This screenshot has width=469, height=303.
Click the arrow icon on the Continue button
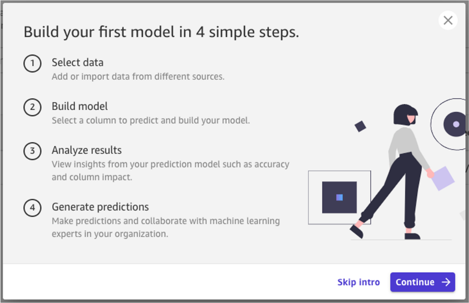tap(446, 282)
